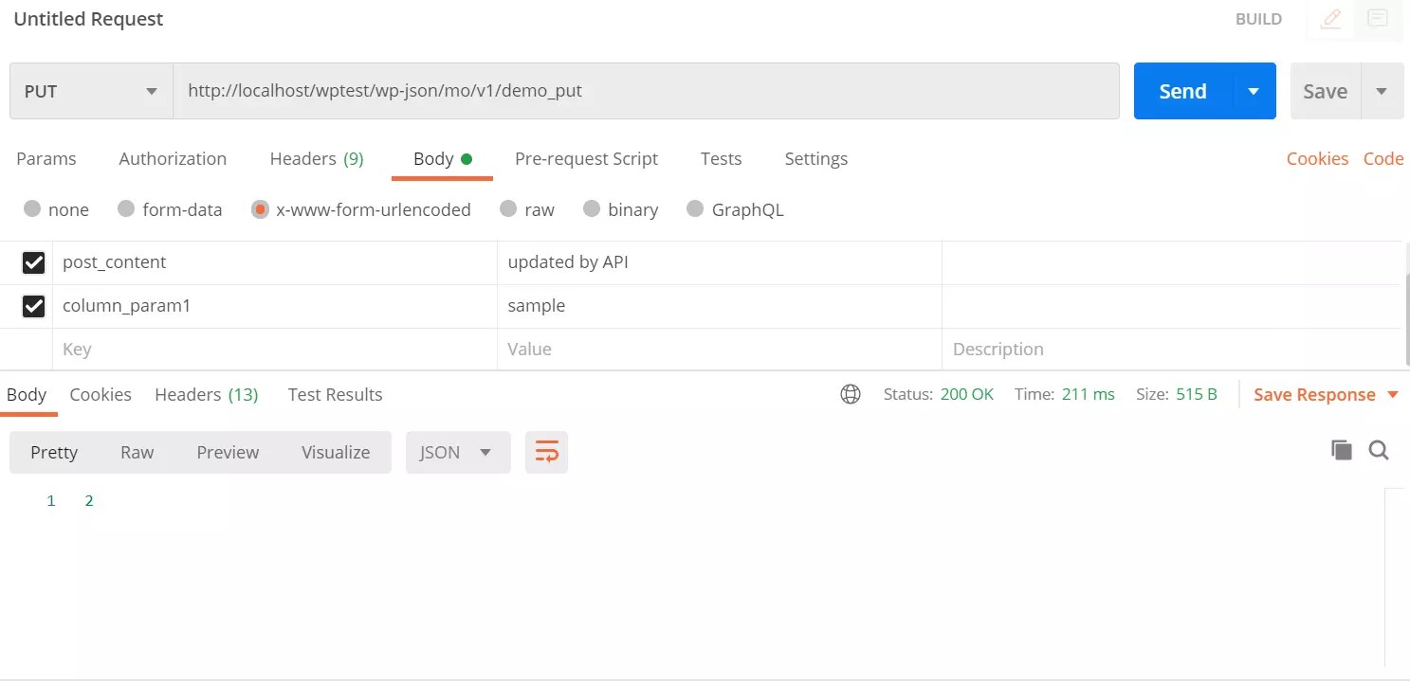
Task: Click the Send button
Action: 1181,91
